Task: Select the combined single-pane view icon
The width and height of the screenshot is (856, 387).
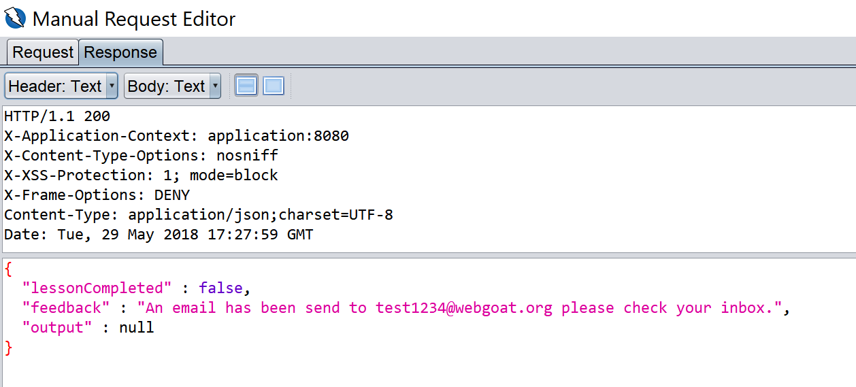Action: (274, 86)
